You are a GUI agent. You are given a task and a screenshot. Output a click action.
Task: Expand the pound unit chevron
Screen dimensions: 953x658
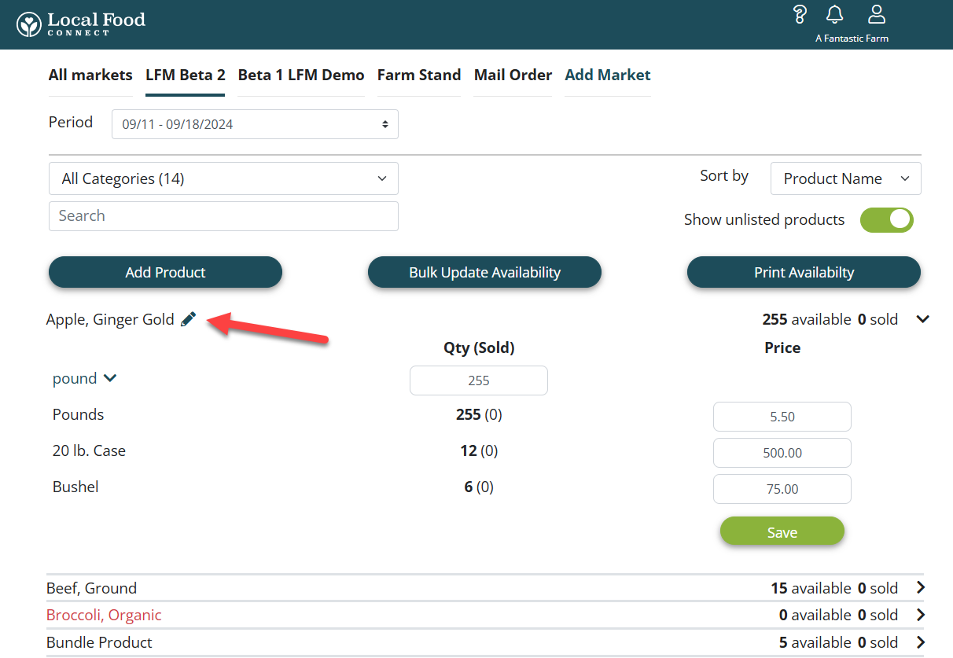pos(110,378)
